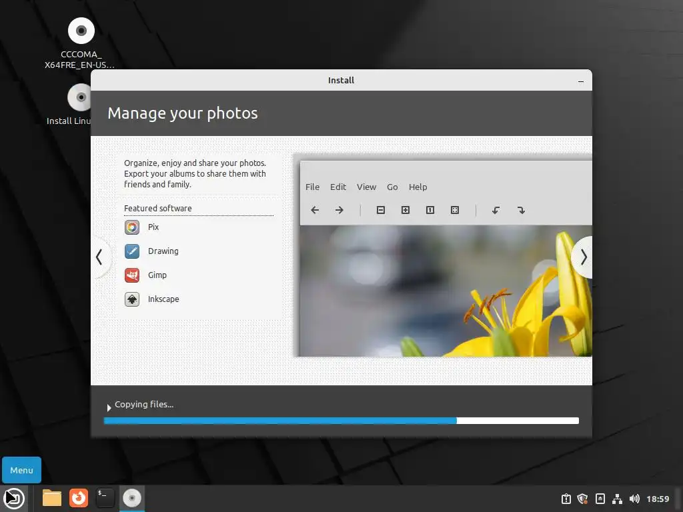Click the back arrow in slideshow toolbar
Screen dimensions: 683x512
[x=315, y=210]
